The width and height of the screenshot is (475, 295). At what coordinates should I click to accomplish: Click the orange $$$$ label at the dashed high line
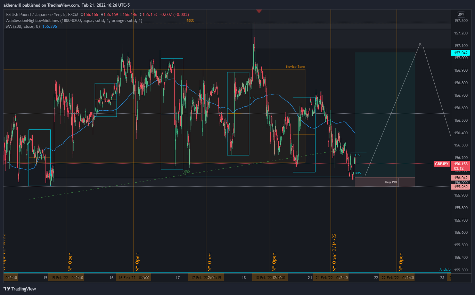(190, 21)
